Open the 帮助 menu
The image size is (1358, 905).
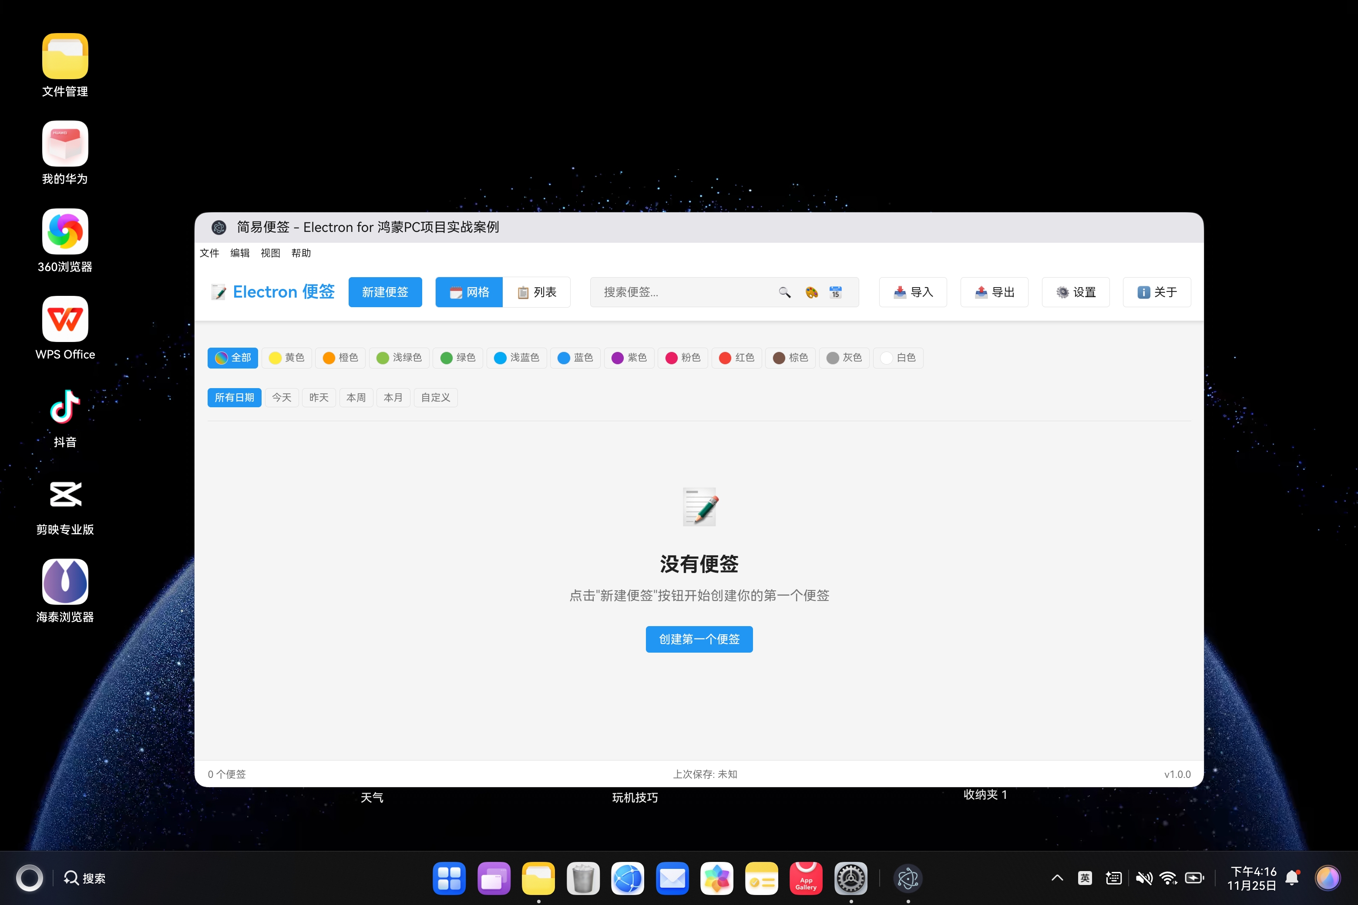coord(301,253)
